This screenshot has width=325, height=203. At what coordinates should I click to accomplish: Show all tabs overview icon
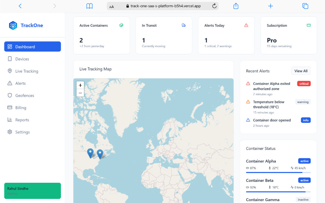click(x=305, y=6)
